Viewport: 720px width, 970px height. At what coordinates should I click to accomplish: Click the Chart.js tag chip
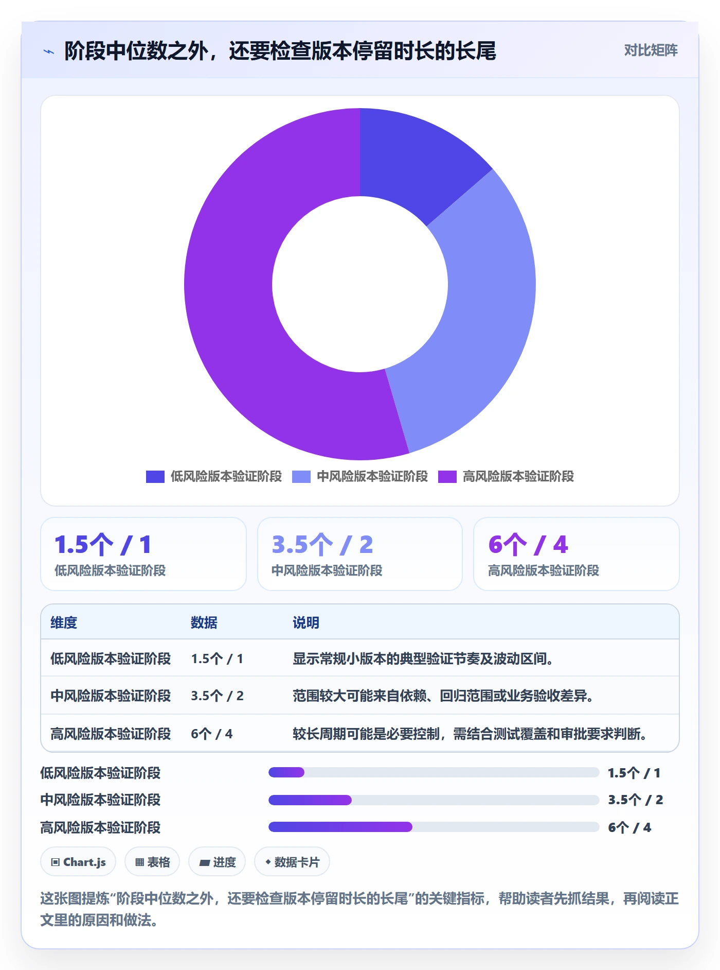78,861
